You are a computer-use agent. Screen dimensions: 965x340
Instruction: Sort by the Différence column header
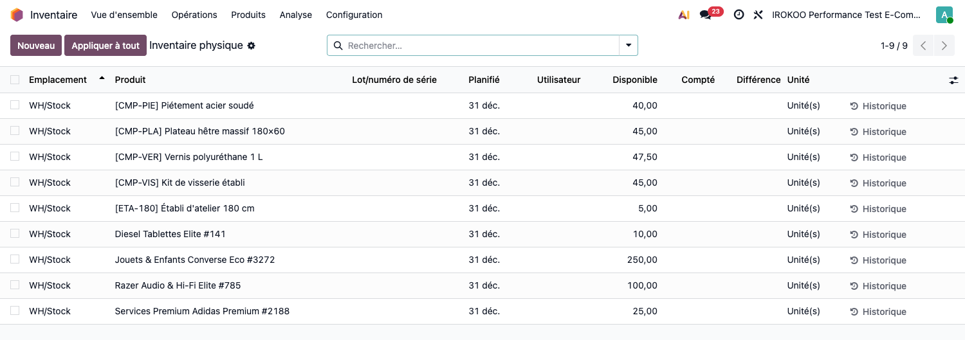pos(758,80)
